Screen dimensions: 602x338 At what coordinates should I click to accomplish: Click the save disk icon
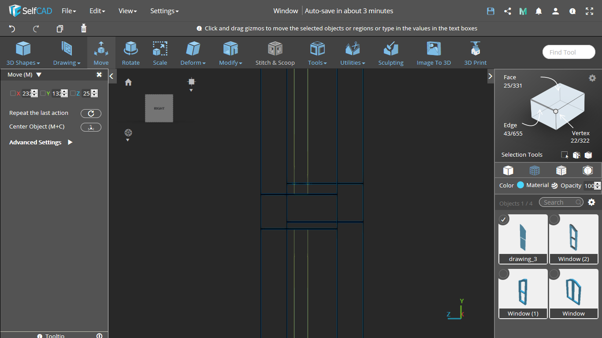click(x=491, y=11)
